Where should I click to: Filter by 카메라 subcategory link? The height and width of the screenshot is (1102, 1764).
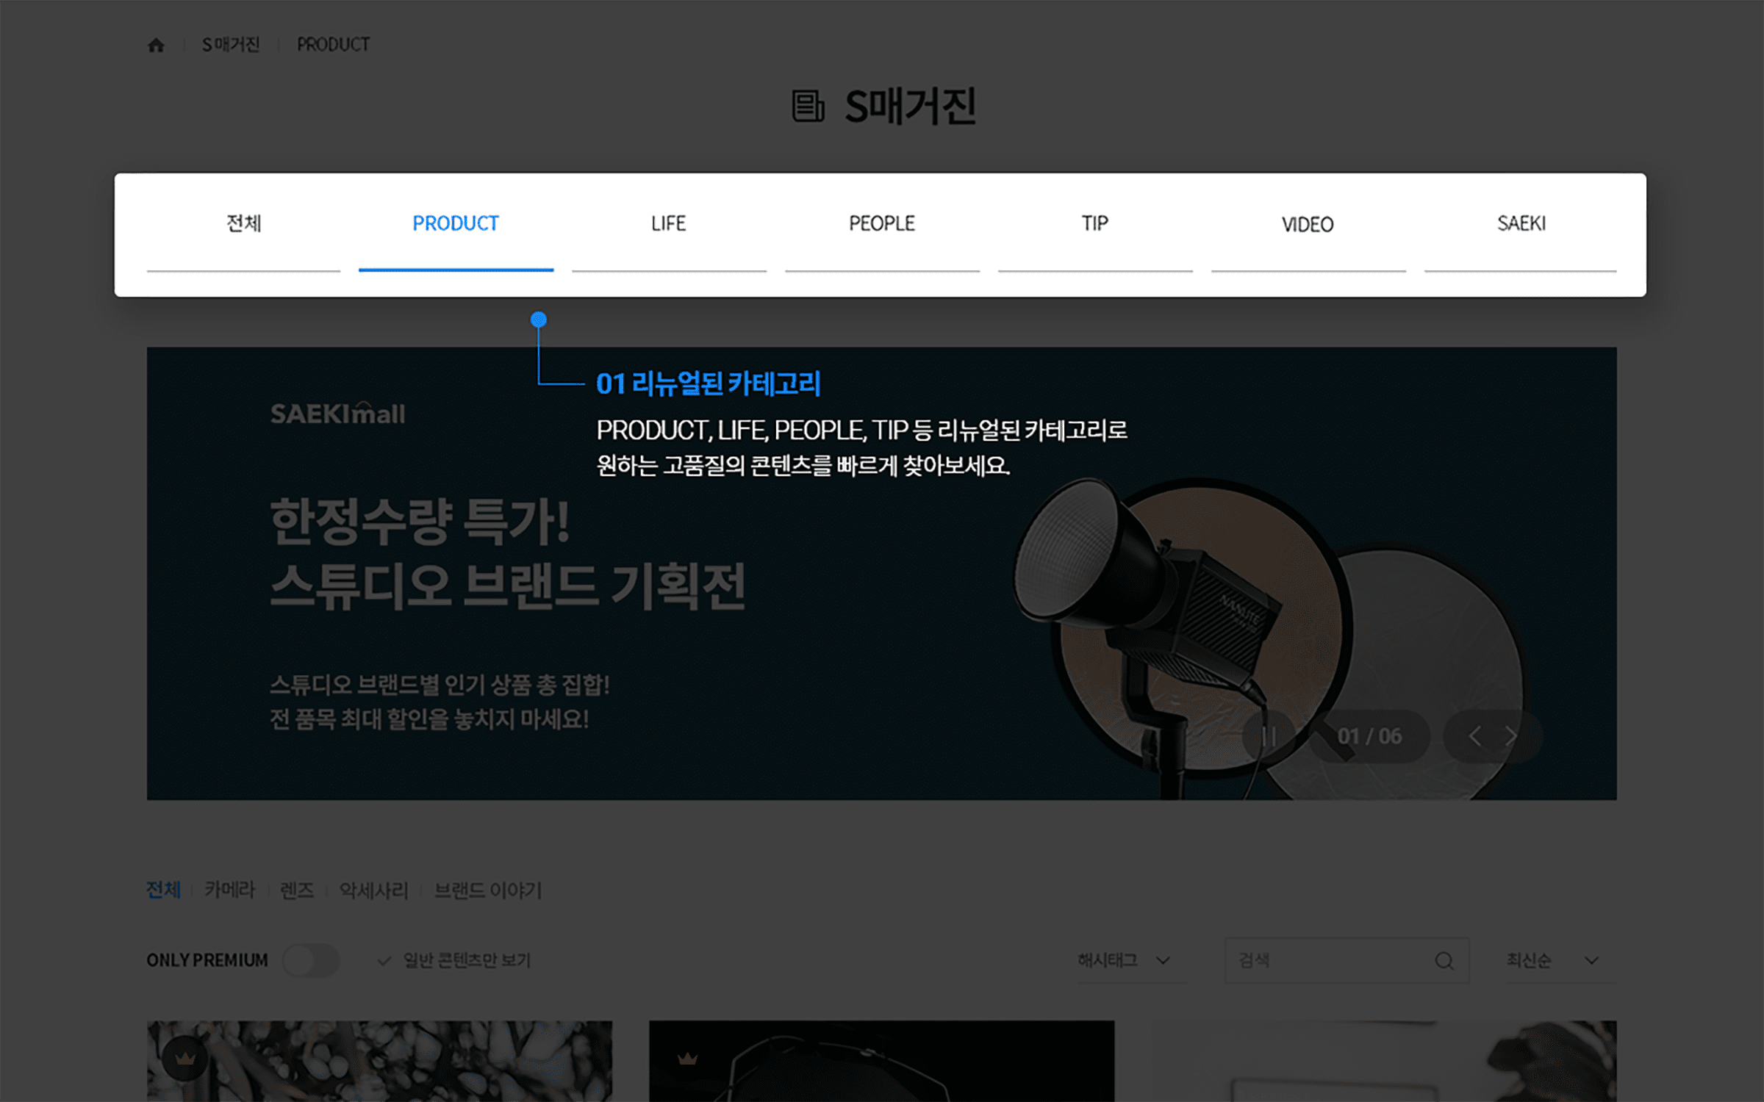click(x=229, y=890)
